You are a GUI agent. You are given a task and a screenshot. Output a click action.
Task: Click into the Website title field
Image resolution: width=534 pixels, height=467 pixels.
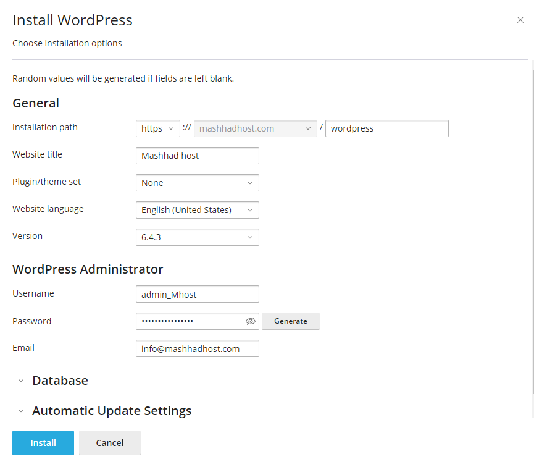tap(197, 156)
